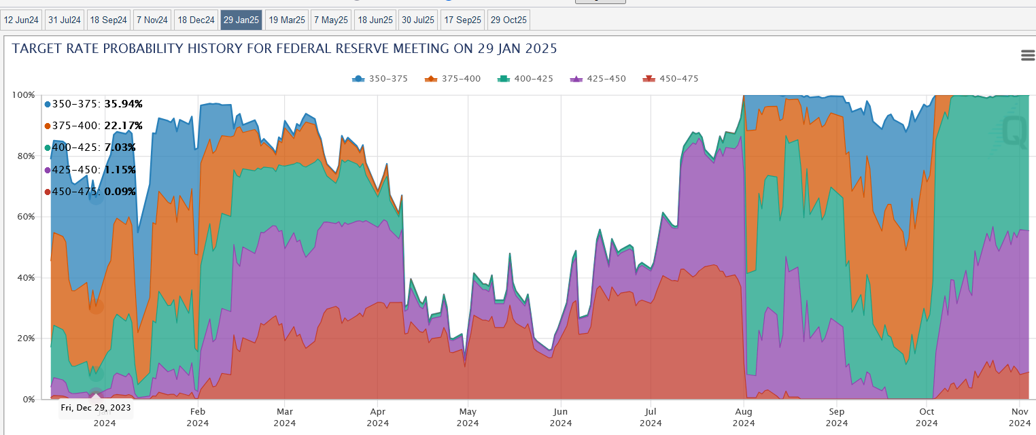Go to the 18 Dec24 meeting tab

pyautogui.click(x=196, y=20)
